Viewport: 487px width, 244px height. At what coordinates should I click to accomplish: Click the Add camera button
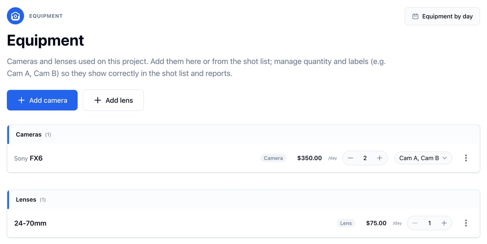coord(42,100)
